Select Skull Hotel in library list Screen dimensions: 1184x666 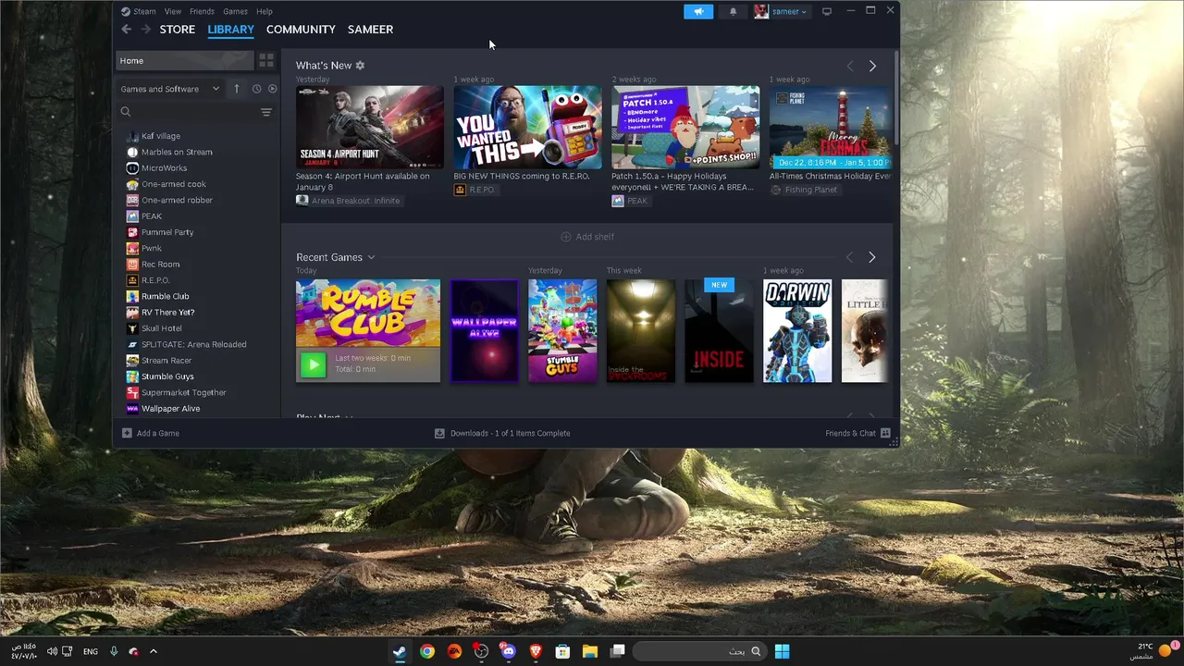(x=161, y=328)
